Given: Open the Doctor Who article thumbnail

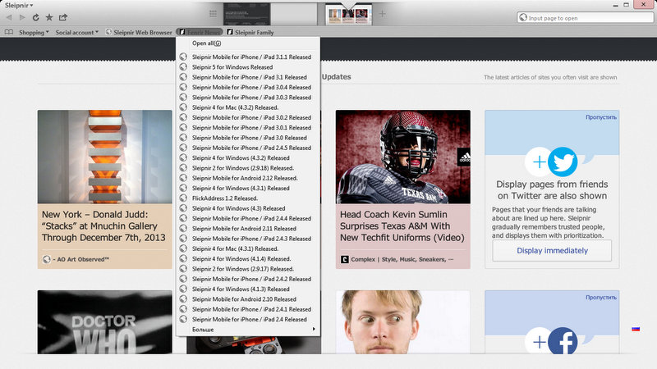Looking at the screenshot, I should click(x=105, y=322).
